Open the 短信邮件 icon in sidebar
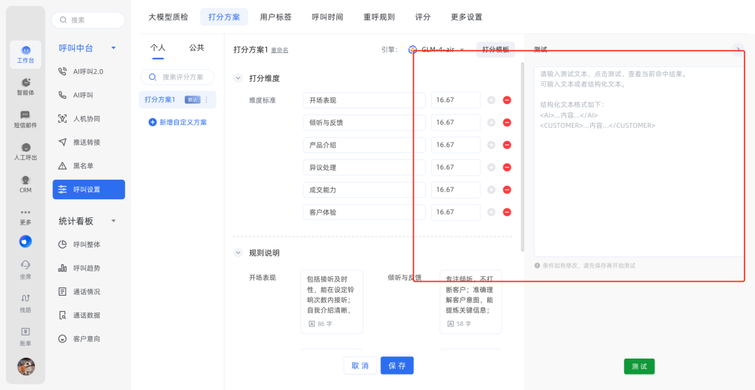 (x=25, y=119)
